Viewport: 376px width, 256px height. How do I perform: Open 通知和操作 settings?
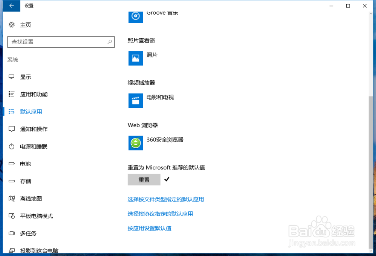[34, 129]
